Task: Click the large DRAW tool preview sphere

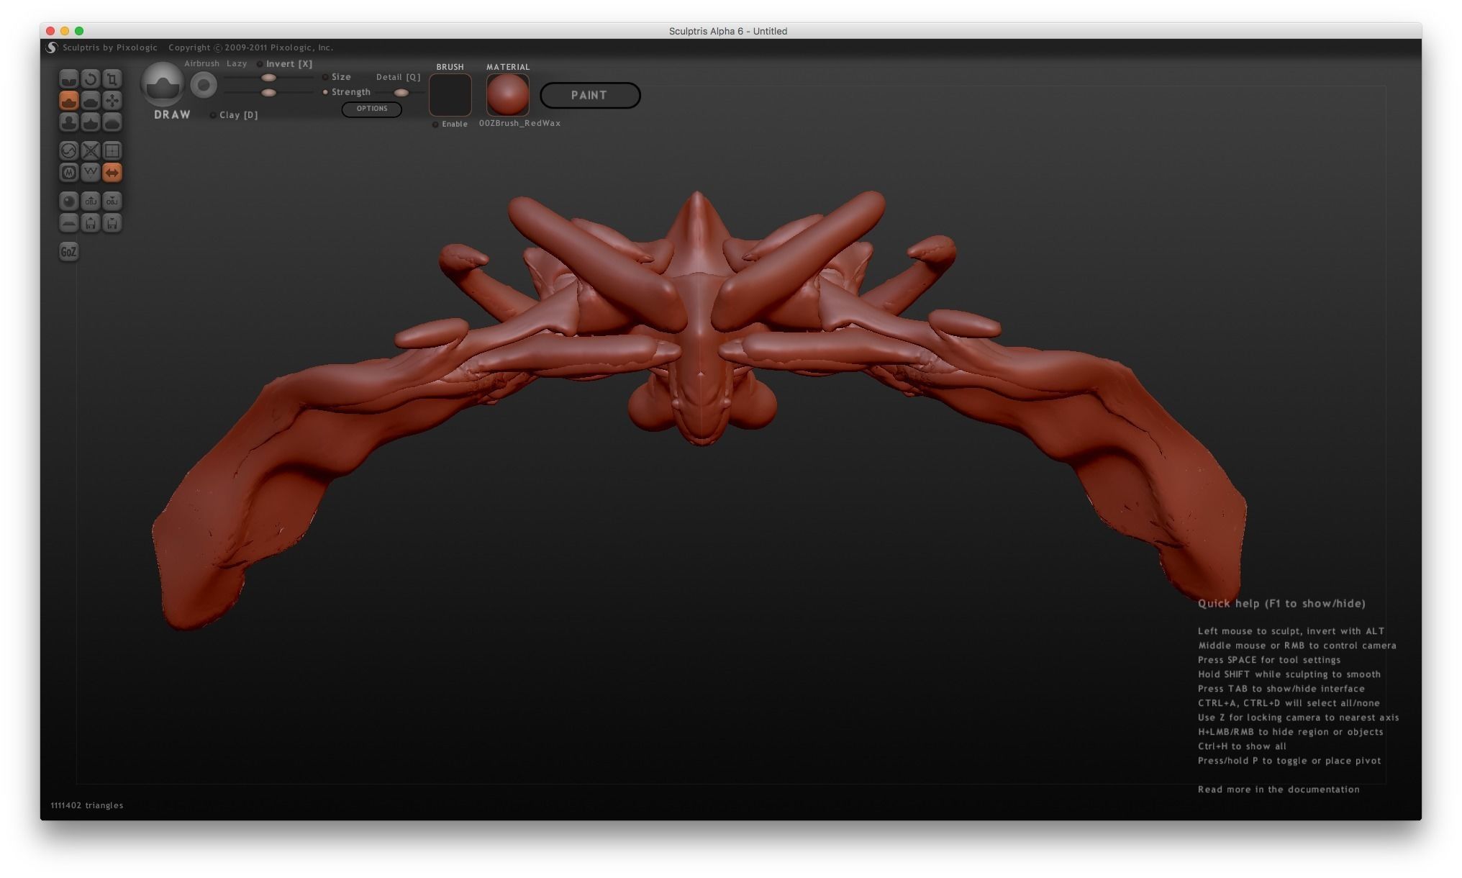Action: pyautogui.click(x=163, y=84)
